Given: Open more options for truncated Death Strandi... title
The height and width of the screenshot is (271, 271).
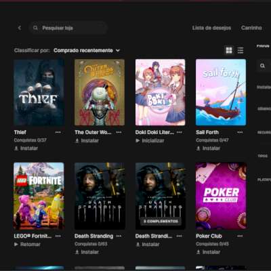Looking at the screenshot, I should [180, 236].
